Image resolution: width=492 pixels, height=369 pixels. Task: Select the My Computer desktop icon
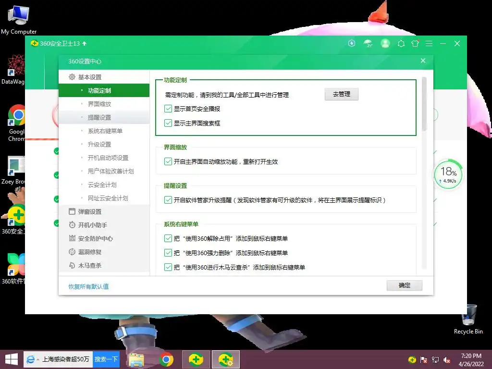19,20
